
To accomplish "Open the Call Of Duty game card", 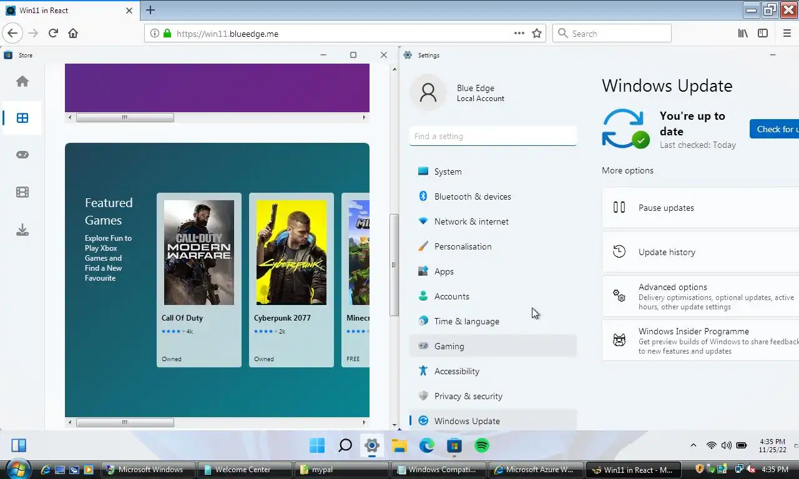I will click(x=199, y=280).
